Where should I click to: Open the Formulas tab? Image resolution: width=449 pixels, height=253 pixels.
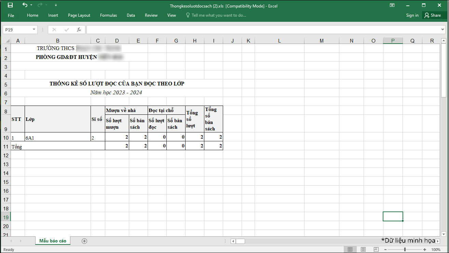(x=108, y=15)
